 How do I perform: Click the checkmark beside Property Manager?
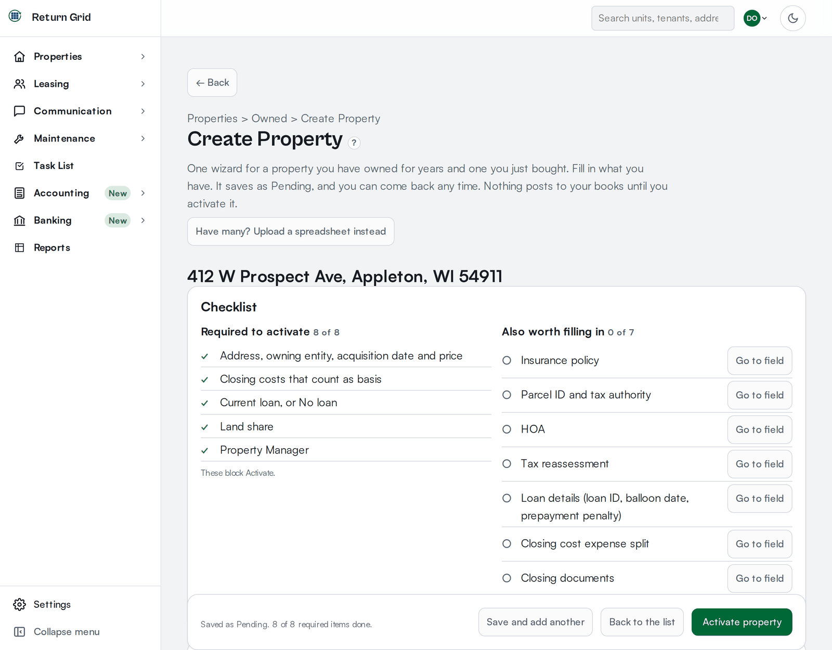click(205, 450)
